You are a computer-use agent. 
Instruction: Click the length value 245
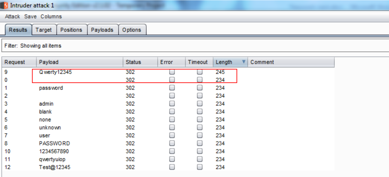pos(220,72)
